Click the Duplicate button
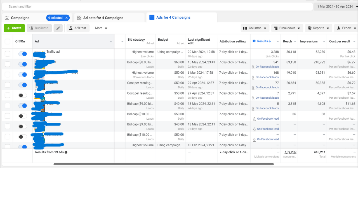 (x=39, y=28)
